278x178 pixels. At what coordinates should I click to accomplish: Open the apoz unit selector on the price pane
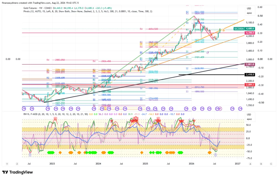tap(249, 13)
